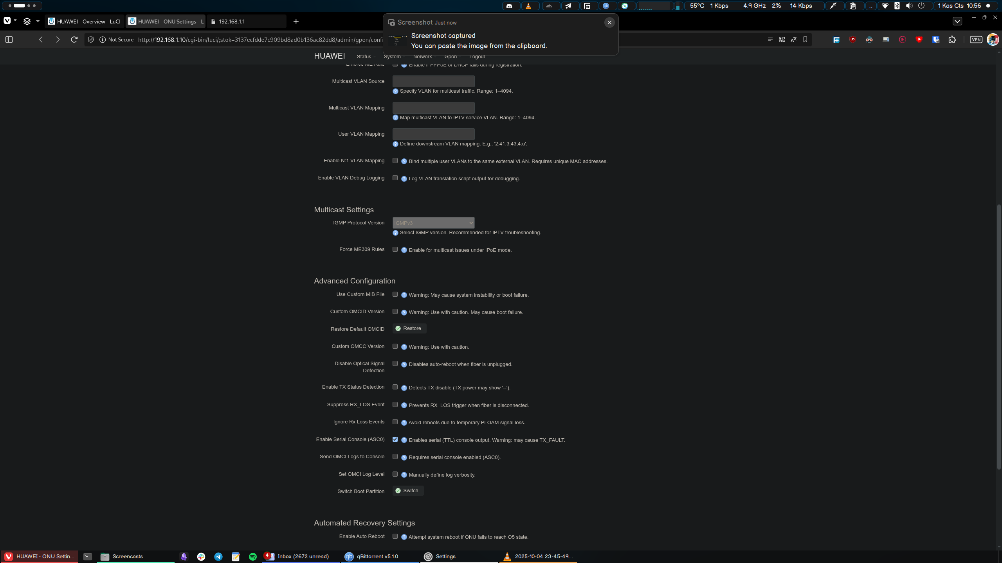Open reader view icon in address bar

[770, 39]
